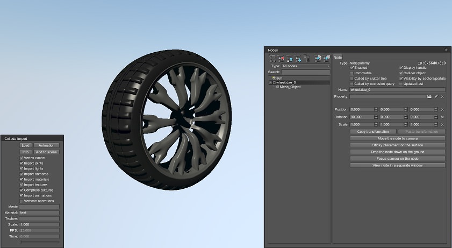This screenshot has width=452, height=248.
Task: Click the move node down arrow icon
Action: pos(298,58)
